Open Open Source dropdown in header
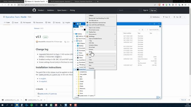Viewport: 191px width, 107px height. pos(63,10)
